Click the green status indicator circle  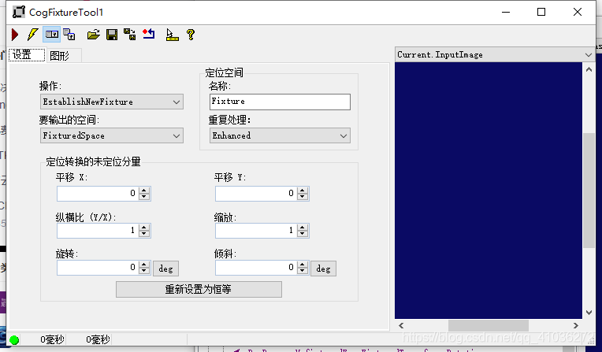pyautogui.click(x=14, y=339)
